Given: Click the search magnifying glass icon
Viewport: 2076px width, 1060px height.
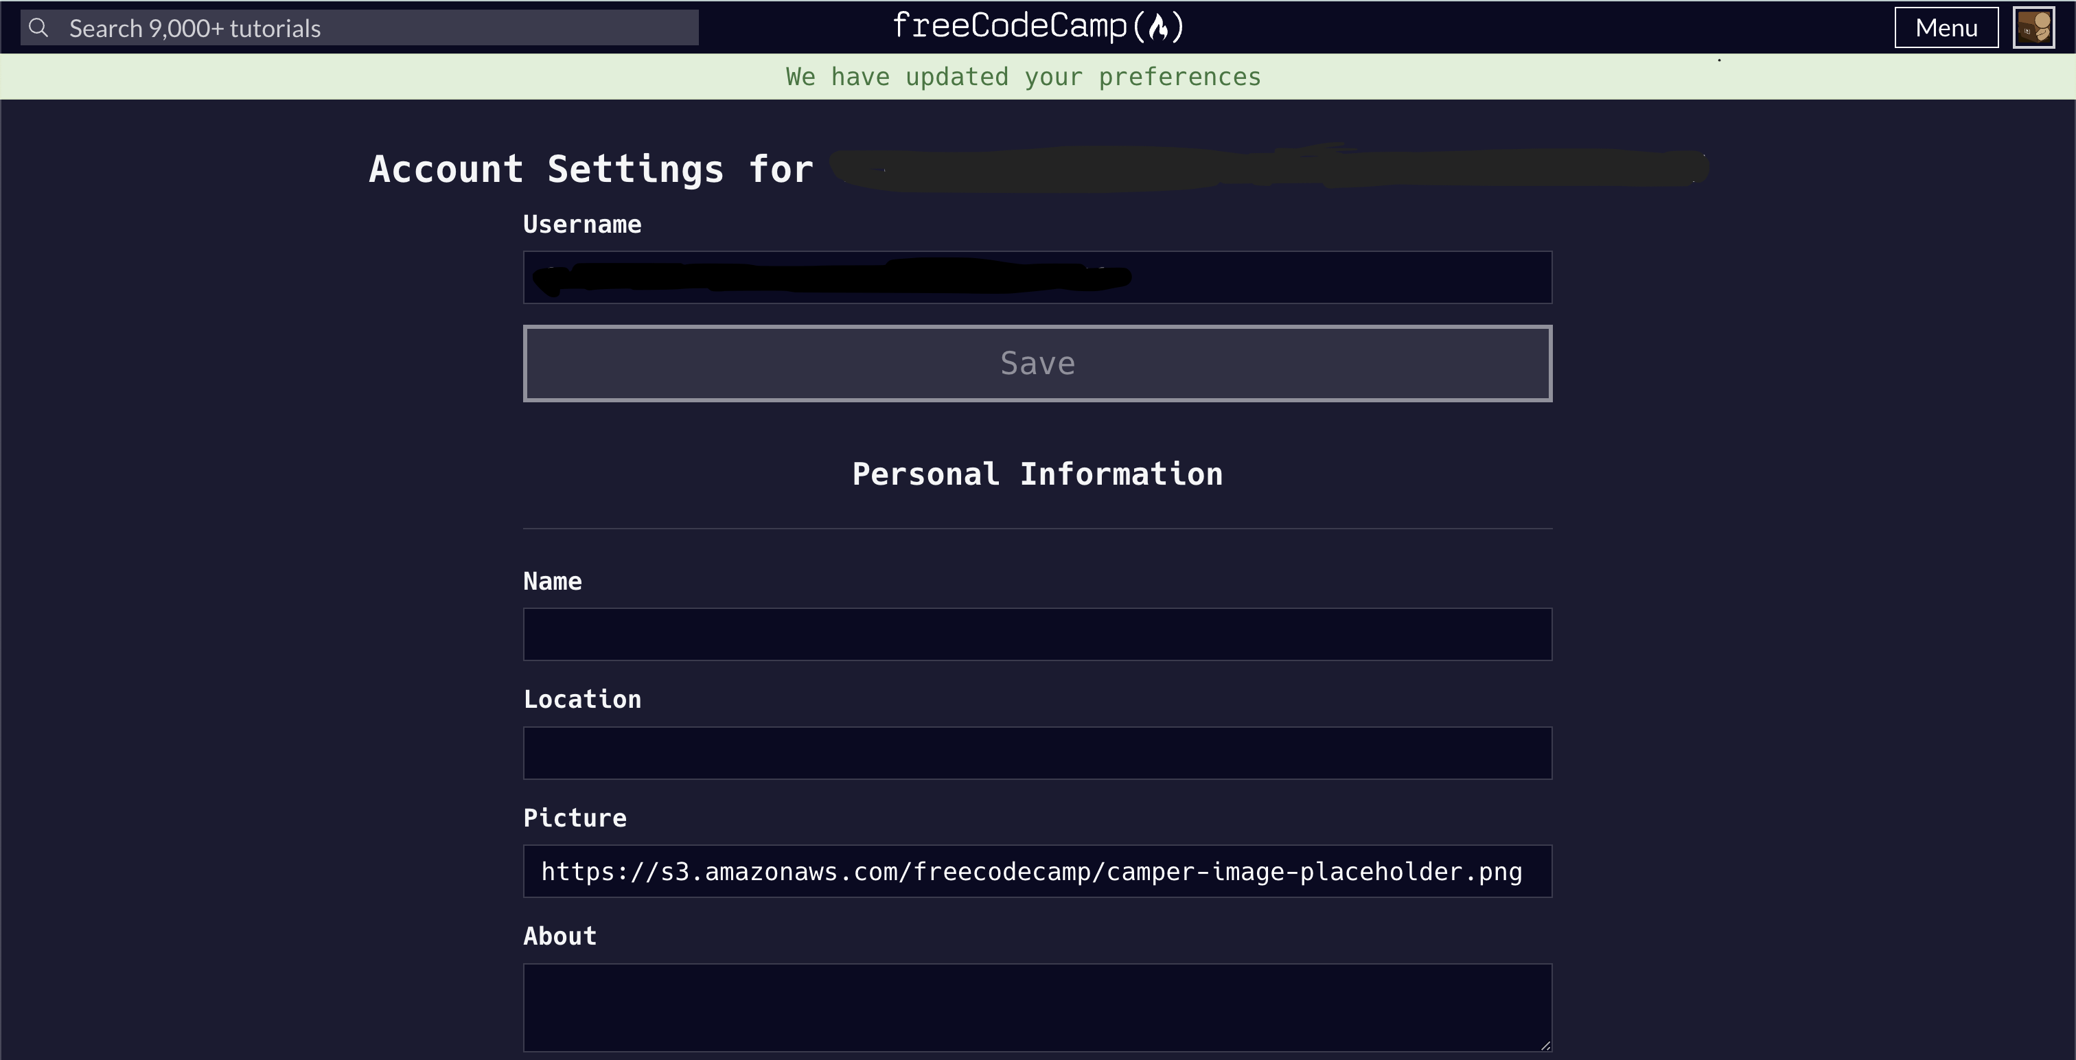Looking at the screenshot, I should pyautogui.click(x=38, y=27).
